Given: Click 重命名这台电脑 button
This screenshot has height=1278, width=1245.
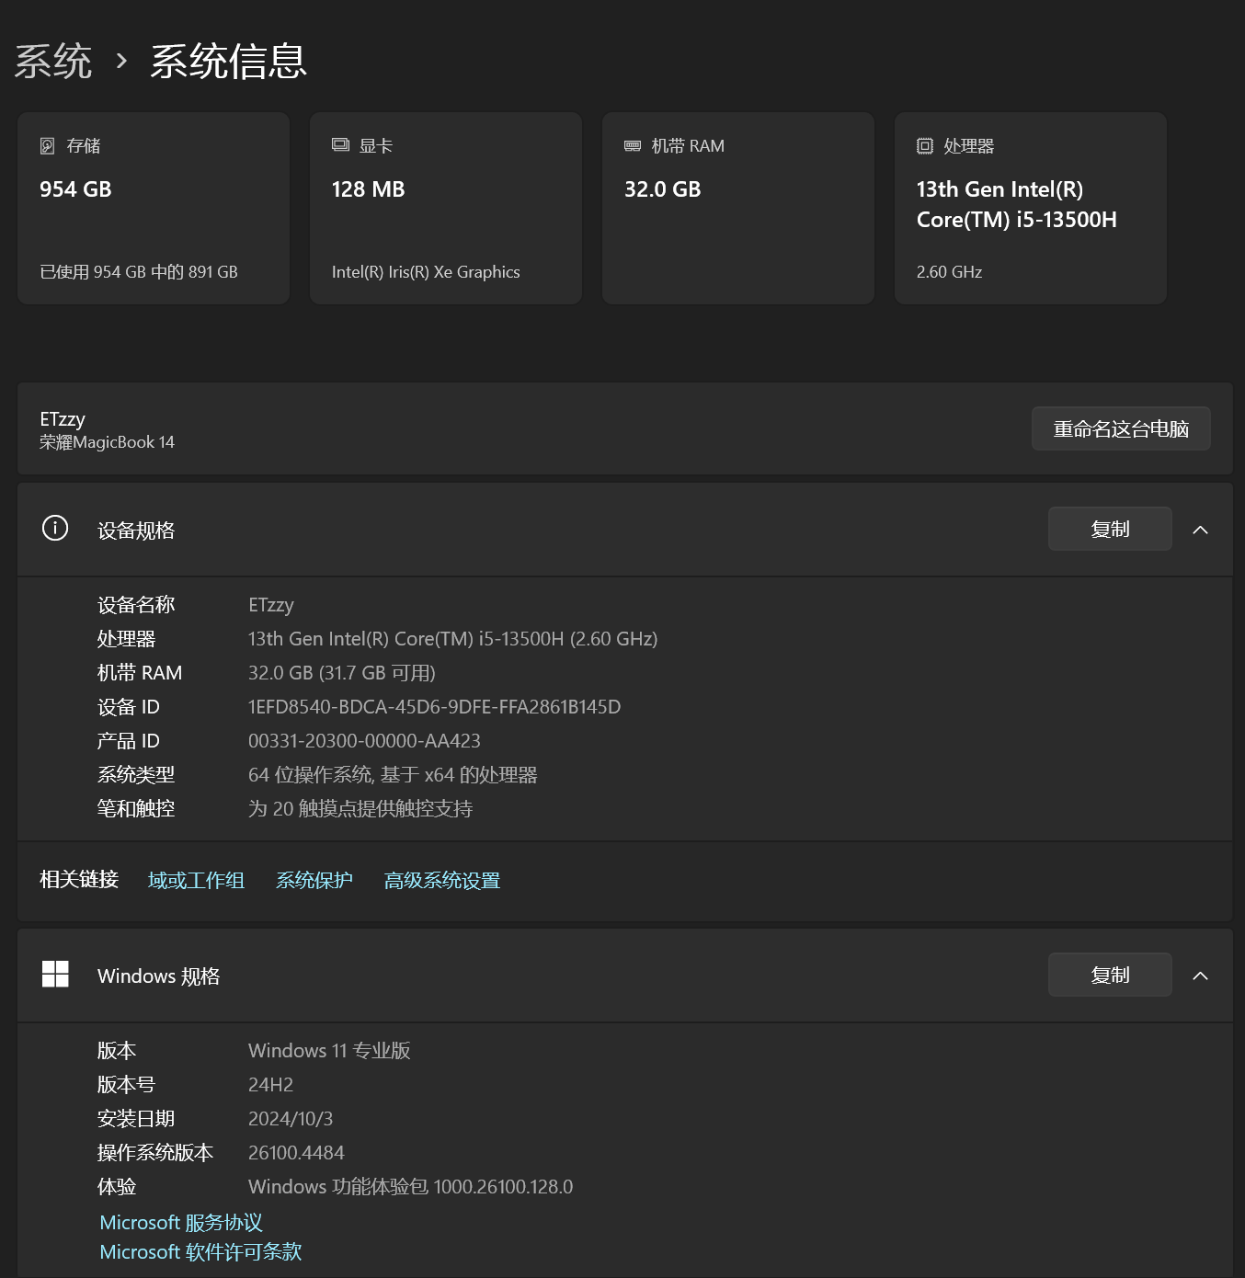Looking at the screenshot, I should tap(1121, 428).
